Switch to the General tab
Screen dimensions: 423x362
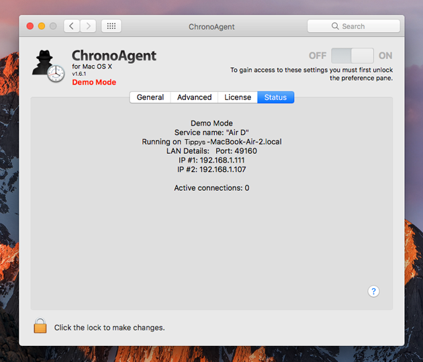pos(150,97)
